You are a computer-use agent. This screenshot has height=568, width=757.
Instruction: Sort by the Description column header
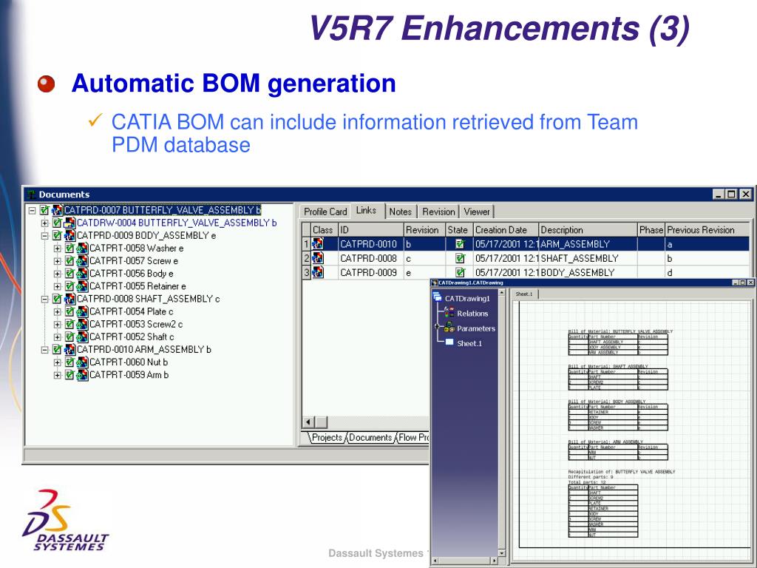[588, 230]
